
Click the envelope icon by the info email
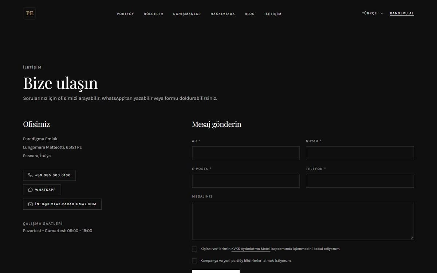click(31, 204)
